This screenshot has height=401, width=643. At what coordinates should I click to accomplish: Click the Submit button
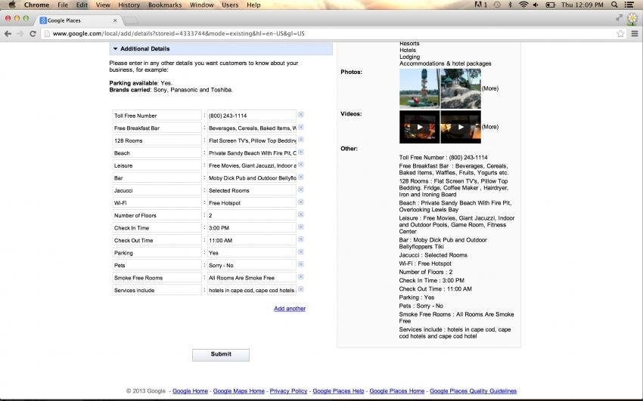(x=221, y=355)
